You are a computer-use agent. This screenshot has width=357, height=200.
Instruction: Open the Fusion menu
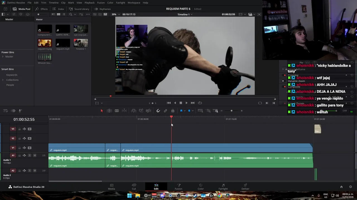tap(101, 2)
